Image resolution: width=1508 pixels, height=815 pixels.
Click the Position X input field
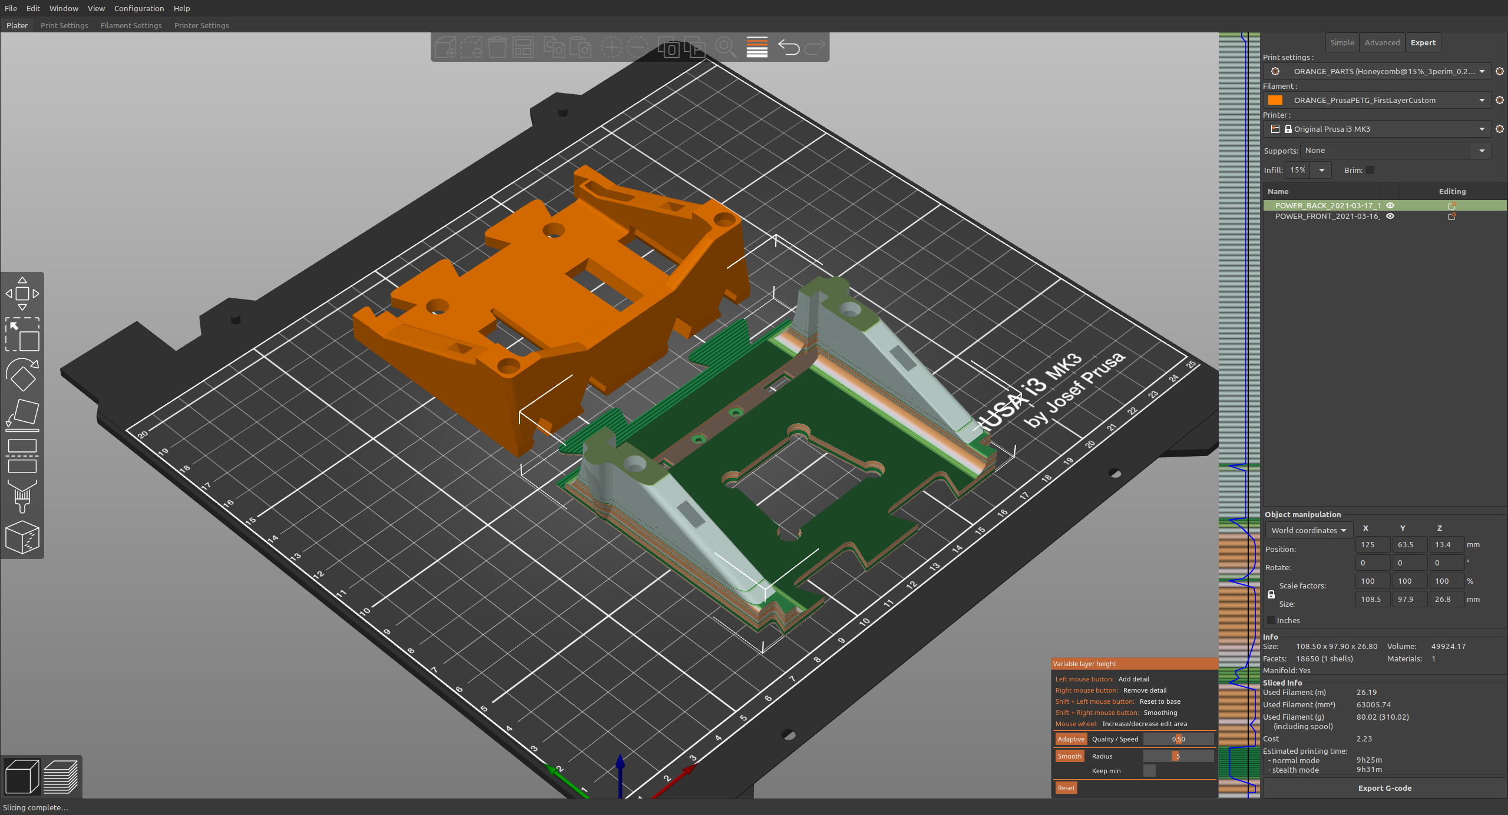pyautogui.click(x=1373, y=545)
